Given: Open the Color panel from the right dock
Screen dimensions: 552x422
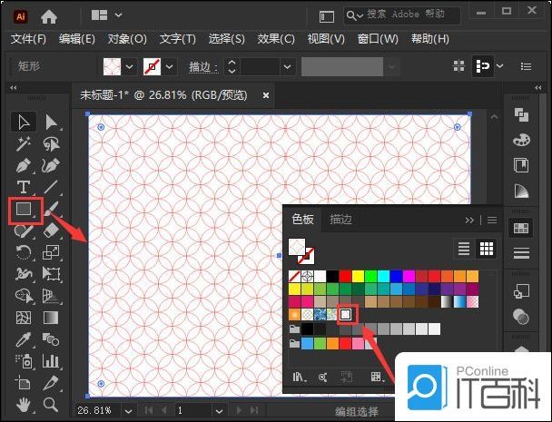Looking at the screenshot, I should (521, 140).
